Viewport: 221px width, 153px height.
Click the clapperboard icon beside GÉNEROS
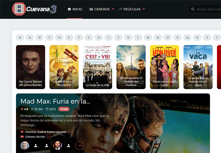(x=91, y=9)
